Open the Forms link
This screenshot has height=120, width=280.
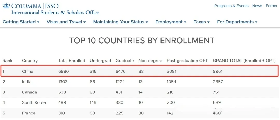271,6
